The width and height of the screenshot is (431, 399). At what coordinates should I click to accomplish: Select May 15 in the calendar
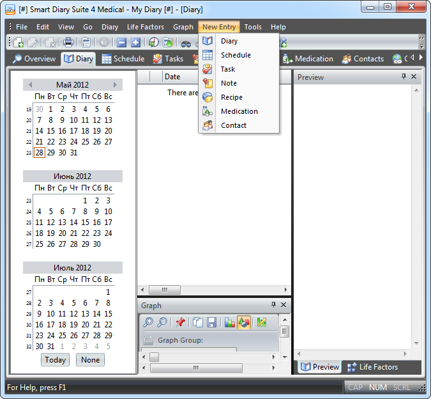tap(50, 130)
